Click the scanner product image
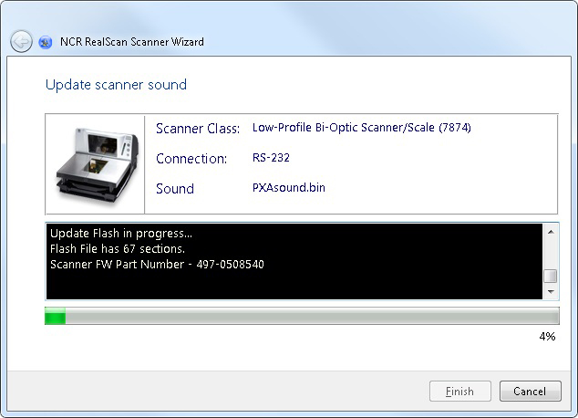The width and height of the screenshot is (578, 418). tap(95, 164)
